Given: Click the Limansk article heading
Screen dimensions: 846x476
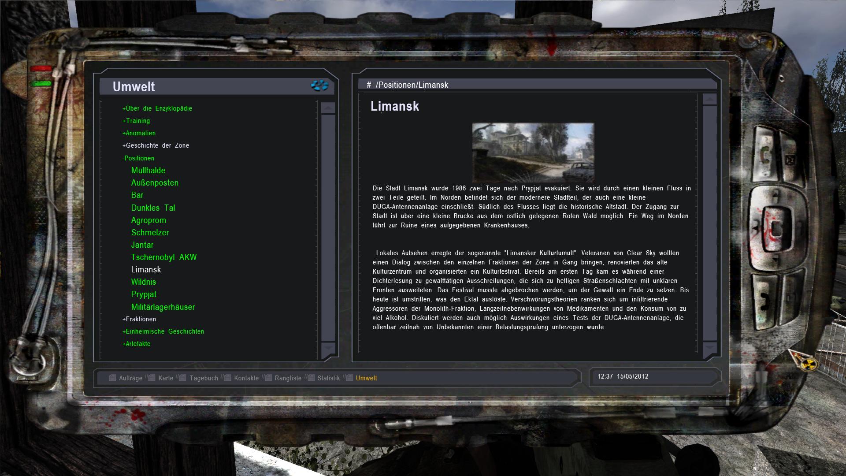Looking at the screenshot, I should (x=395, y=106).
